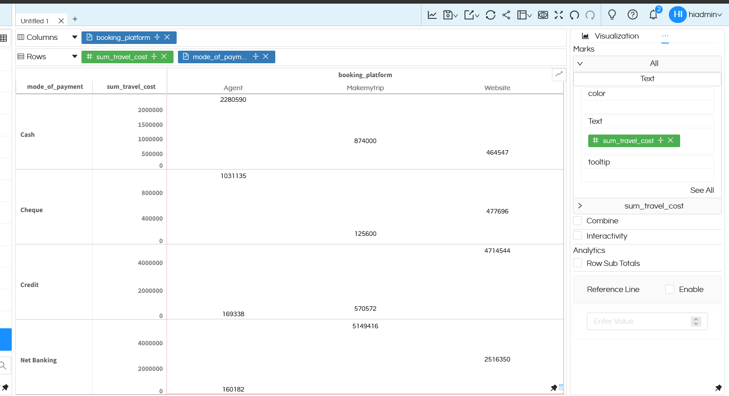Open the Rows dropdown arrow
The image size is (729, 396).
tap(74, 57)
